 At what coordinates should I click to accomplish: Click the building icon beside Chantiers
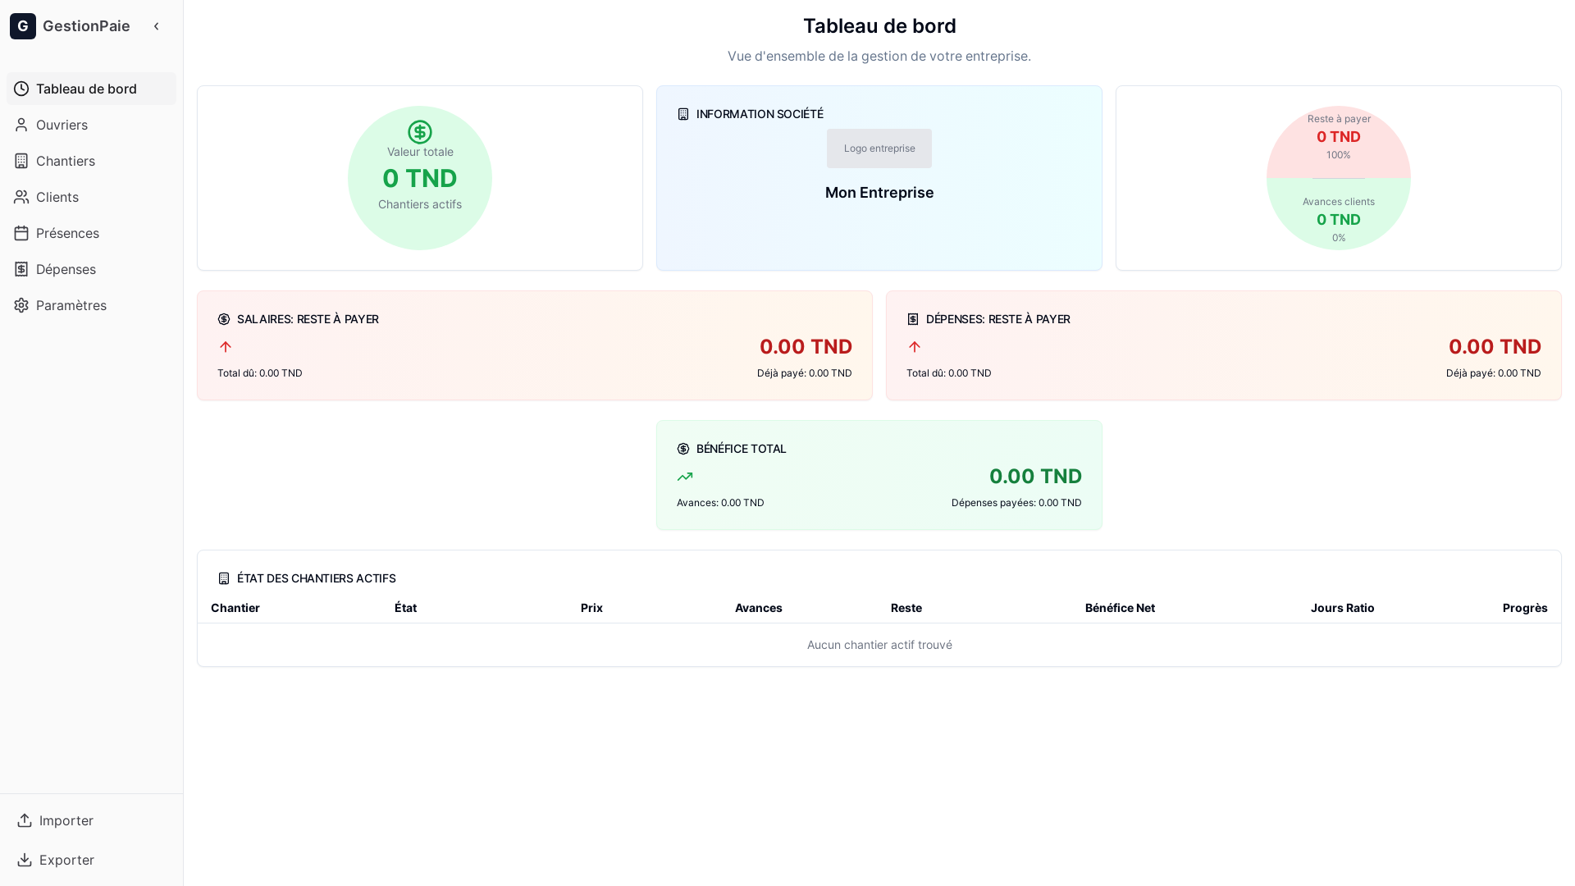[21, 161]
